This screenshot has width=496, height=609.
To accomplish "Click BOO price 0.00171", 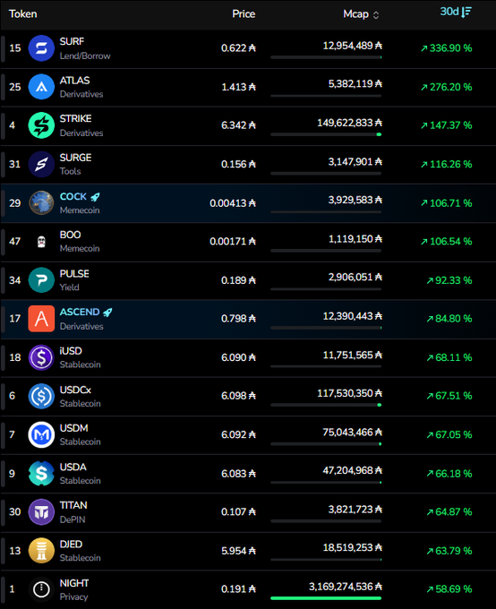I will [x=233, y=242].
